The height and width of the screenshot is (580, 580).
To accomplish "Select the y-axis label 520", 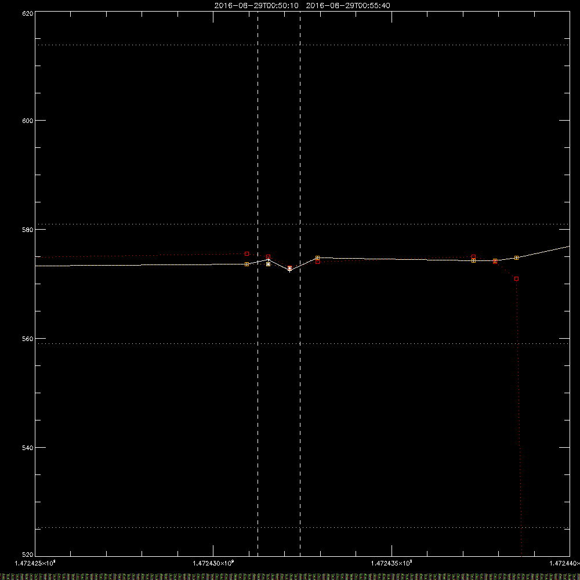I will click(28, 554).
